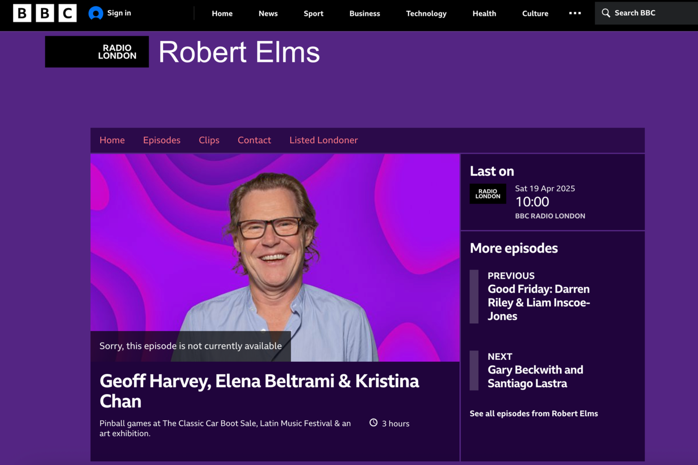
Task: Go to Home in the top BBC navigation
Action: click(x=222, y=13)
